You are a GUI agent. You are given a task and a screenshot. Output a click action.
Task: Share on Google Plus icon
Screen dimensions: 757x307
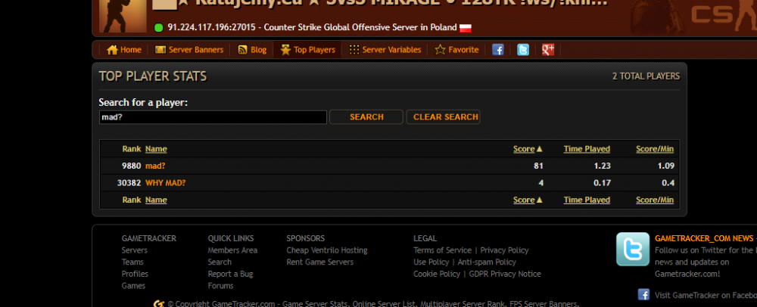pos(548,50)
